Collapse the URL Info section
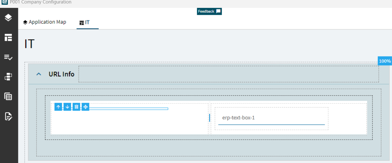392x163 pixels. point(39,74)
